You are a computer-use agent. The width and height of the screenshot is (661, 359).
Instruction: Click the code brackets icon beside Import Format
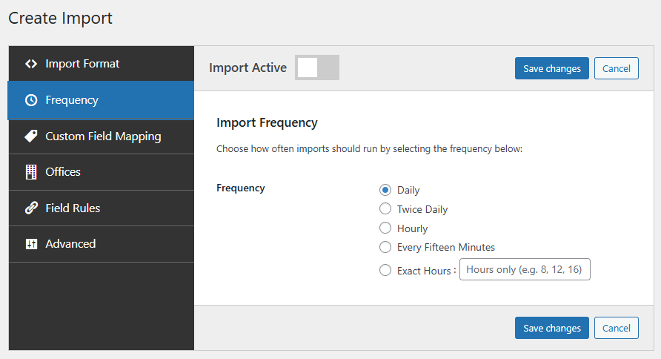click(x=30, y=64)
